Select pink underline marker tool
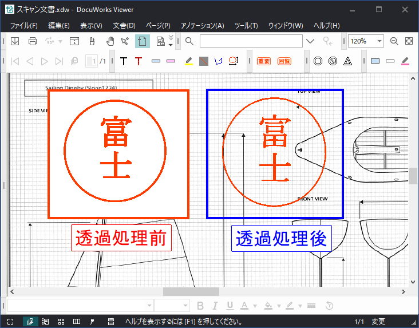The height and width of the screenshot is (328, 419). click(405, 61)
